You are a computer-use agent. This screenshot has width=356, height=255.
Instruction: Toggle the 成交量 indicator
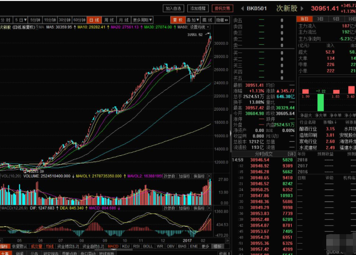click(36, 246)
